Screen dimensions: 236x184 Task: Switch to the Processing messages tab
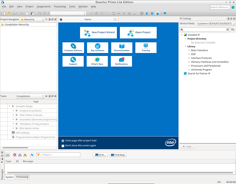point(22,177)
